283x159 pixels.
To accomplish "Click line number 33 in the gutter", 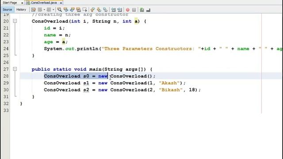I will [x=6, y=110].
